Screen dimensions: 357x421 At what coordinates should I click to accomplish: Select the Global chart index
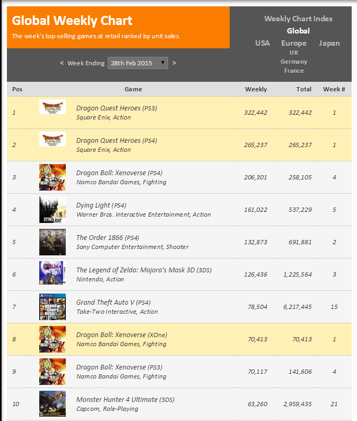(298, 31)
